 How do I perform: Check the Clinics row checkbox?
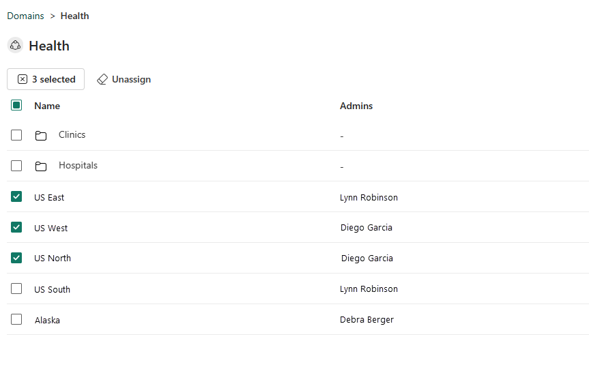point(16,135)
